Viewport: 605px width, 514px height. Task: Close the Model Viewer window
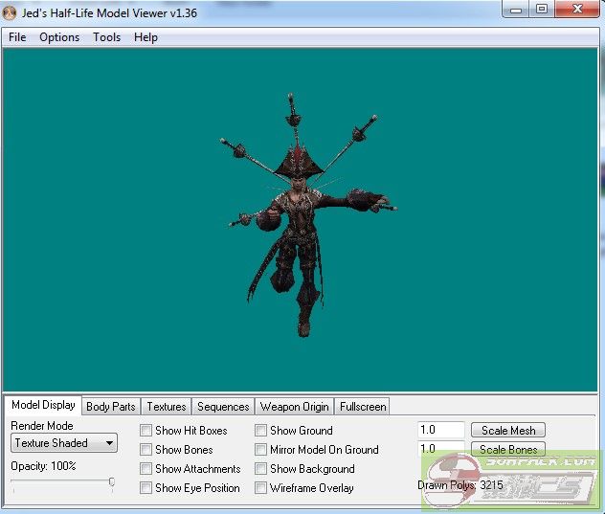(577, 10)
